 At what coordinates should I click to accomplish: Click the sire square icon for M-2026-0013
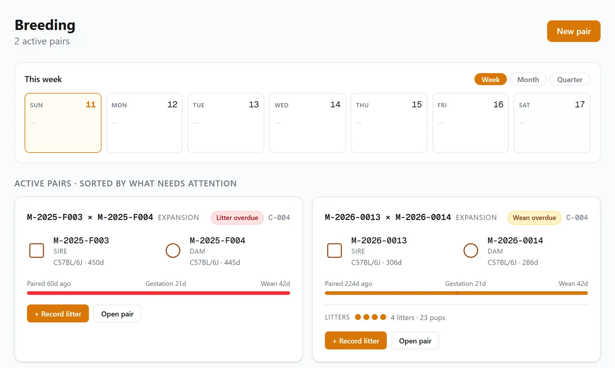334,251
